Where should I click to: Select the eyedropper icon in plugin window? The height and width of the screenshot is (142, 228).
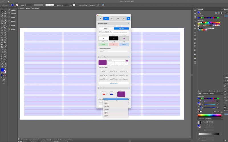pos(100,18)
